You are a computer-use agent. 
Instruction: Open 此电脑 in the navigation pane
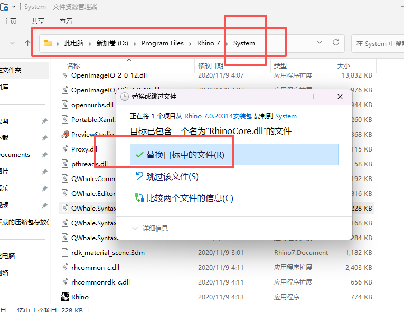[x=7, y=256]
